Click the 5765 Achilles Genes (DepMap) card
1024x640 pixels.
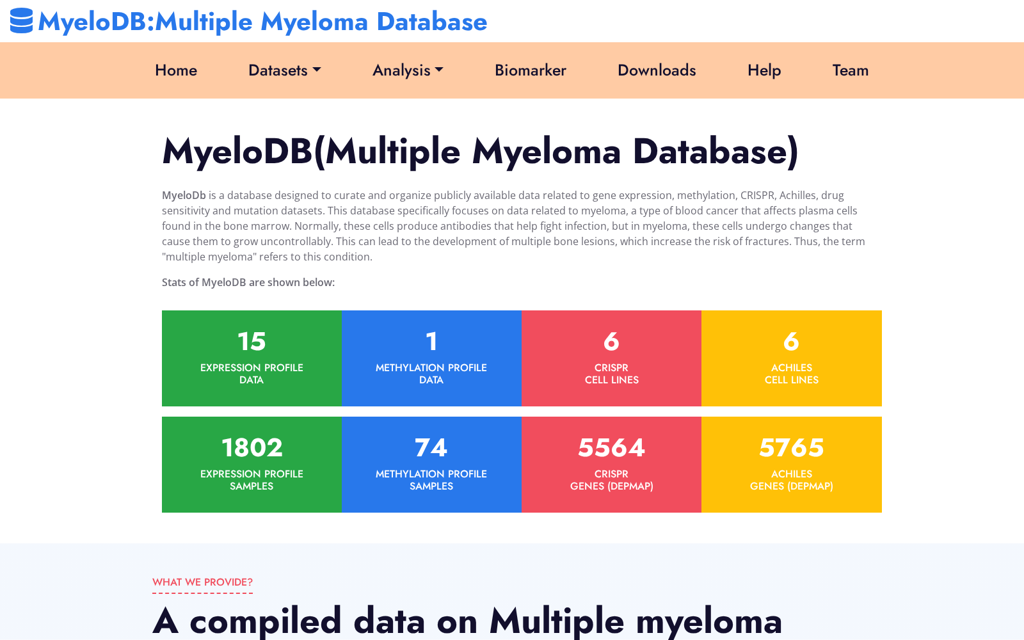[x=792, y=465]
